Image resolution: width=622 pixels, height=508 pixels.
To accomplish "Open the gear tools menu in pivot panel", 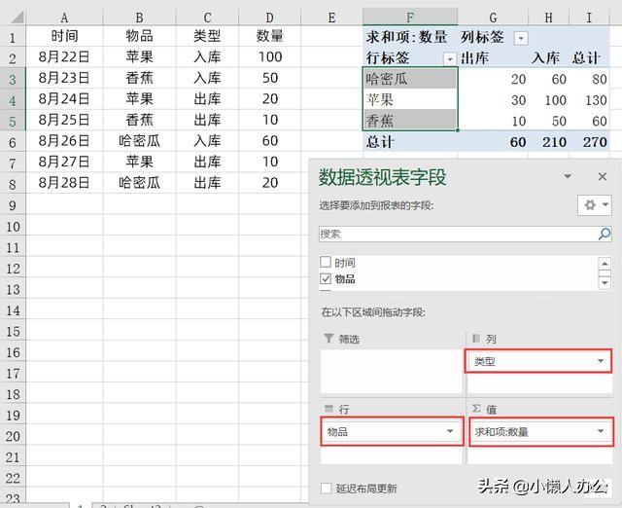I will coord(594,205).
